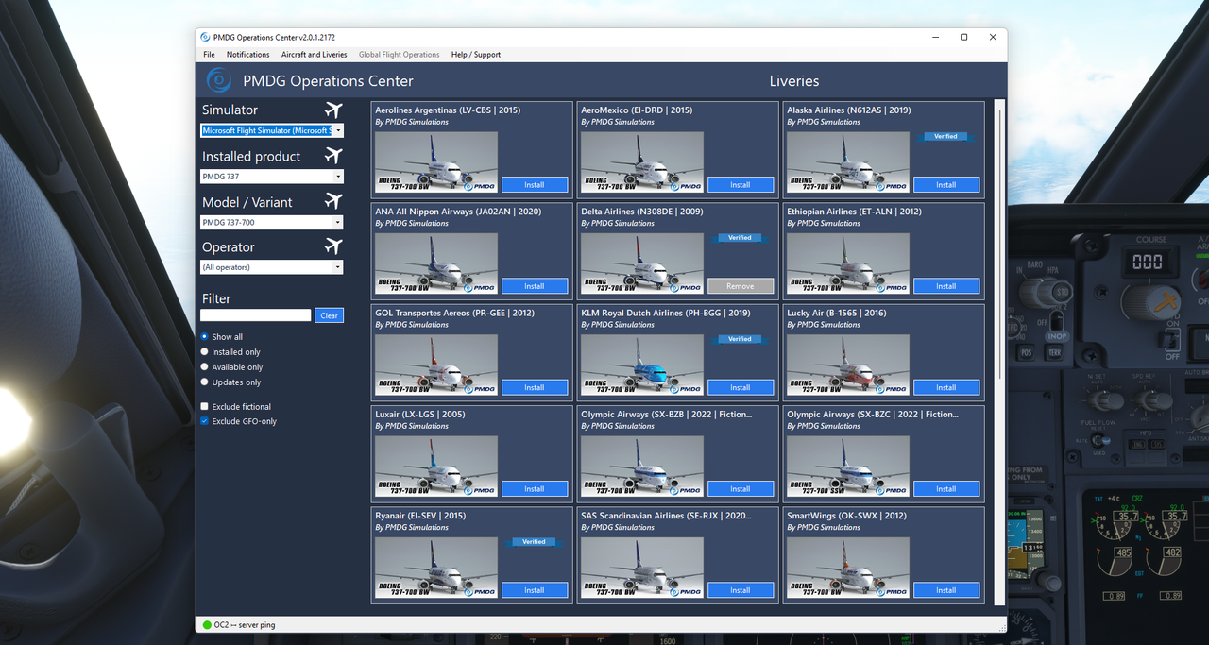
Task: Click the 'Liveries' heading text
Action: coord(794,81)
